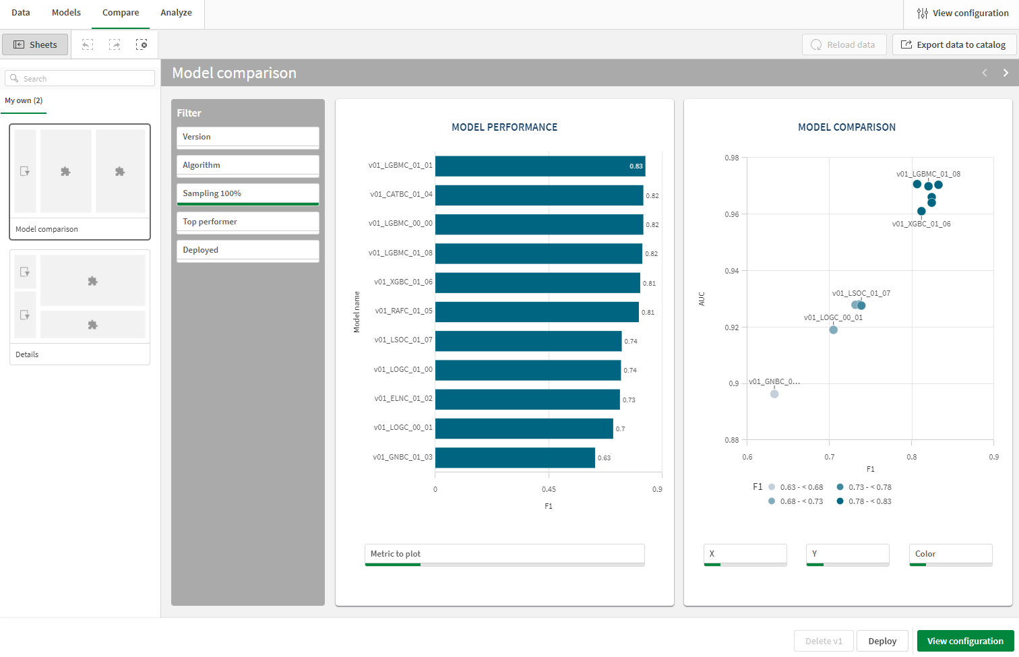The height and width of the screenshot is (657, 1019).
Task: Select the Details sheet thumbnail
Action: coord(80,307)
